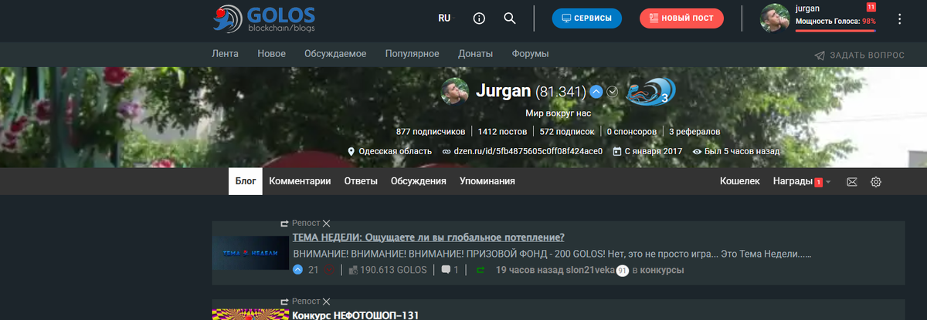Remove repost with X above ТЕМА НЕДЕЛИ
Screen dimensions: 927x320
coord(326,223)
